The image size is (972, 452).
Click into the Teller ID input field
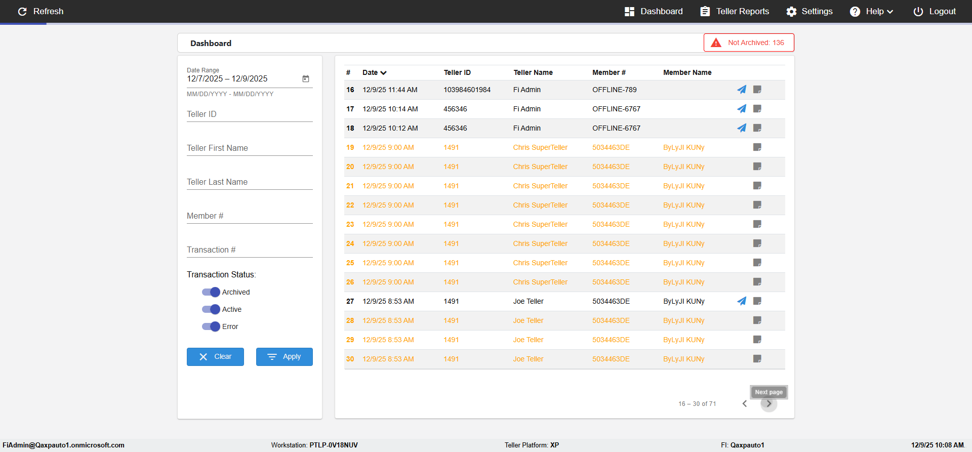pos(250,114)
